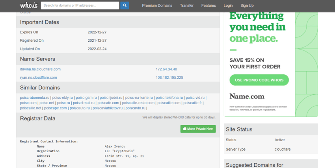Open similar domain poisc-abonenta.ru

click(x=35, y=98)
